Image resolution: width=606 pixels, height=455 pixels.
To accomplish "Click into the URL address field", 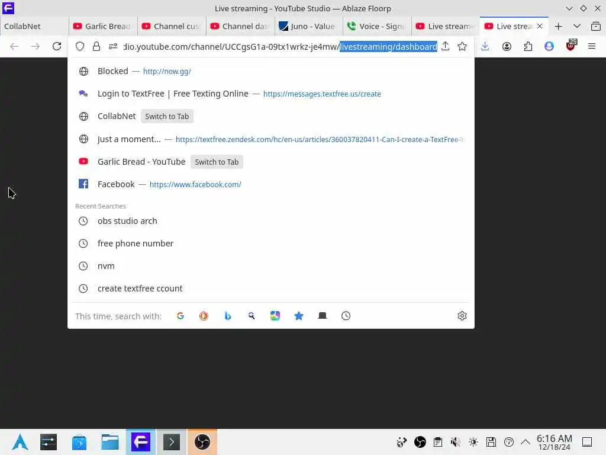I will [x=280, y=46].
